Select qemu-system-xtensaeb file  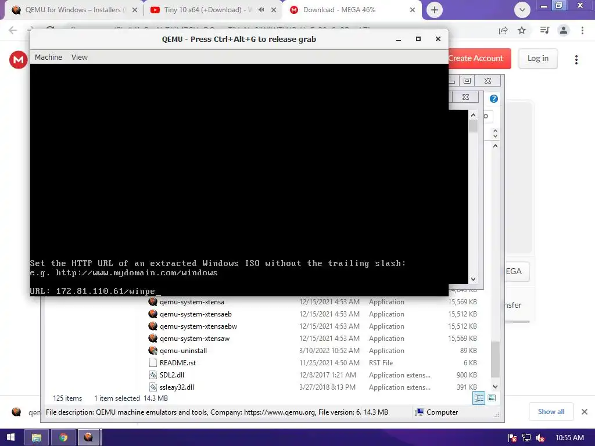(195, 314)
